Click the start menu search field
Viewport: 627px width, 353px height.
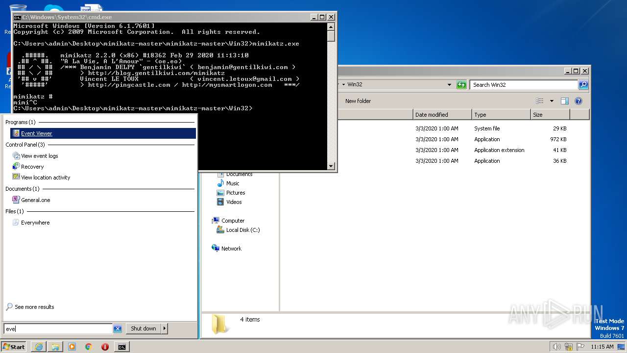click(x=58, y=329)
